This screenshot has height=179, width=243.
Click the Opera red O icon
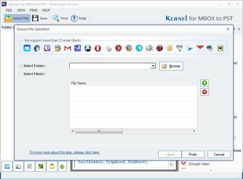(98, 48)
